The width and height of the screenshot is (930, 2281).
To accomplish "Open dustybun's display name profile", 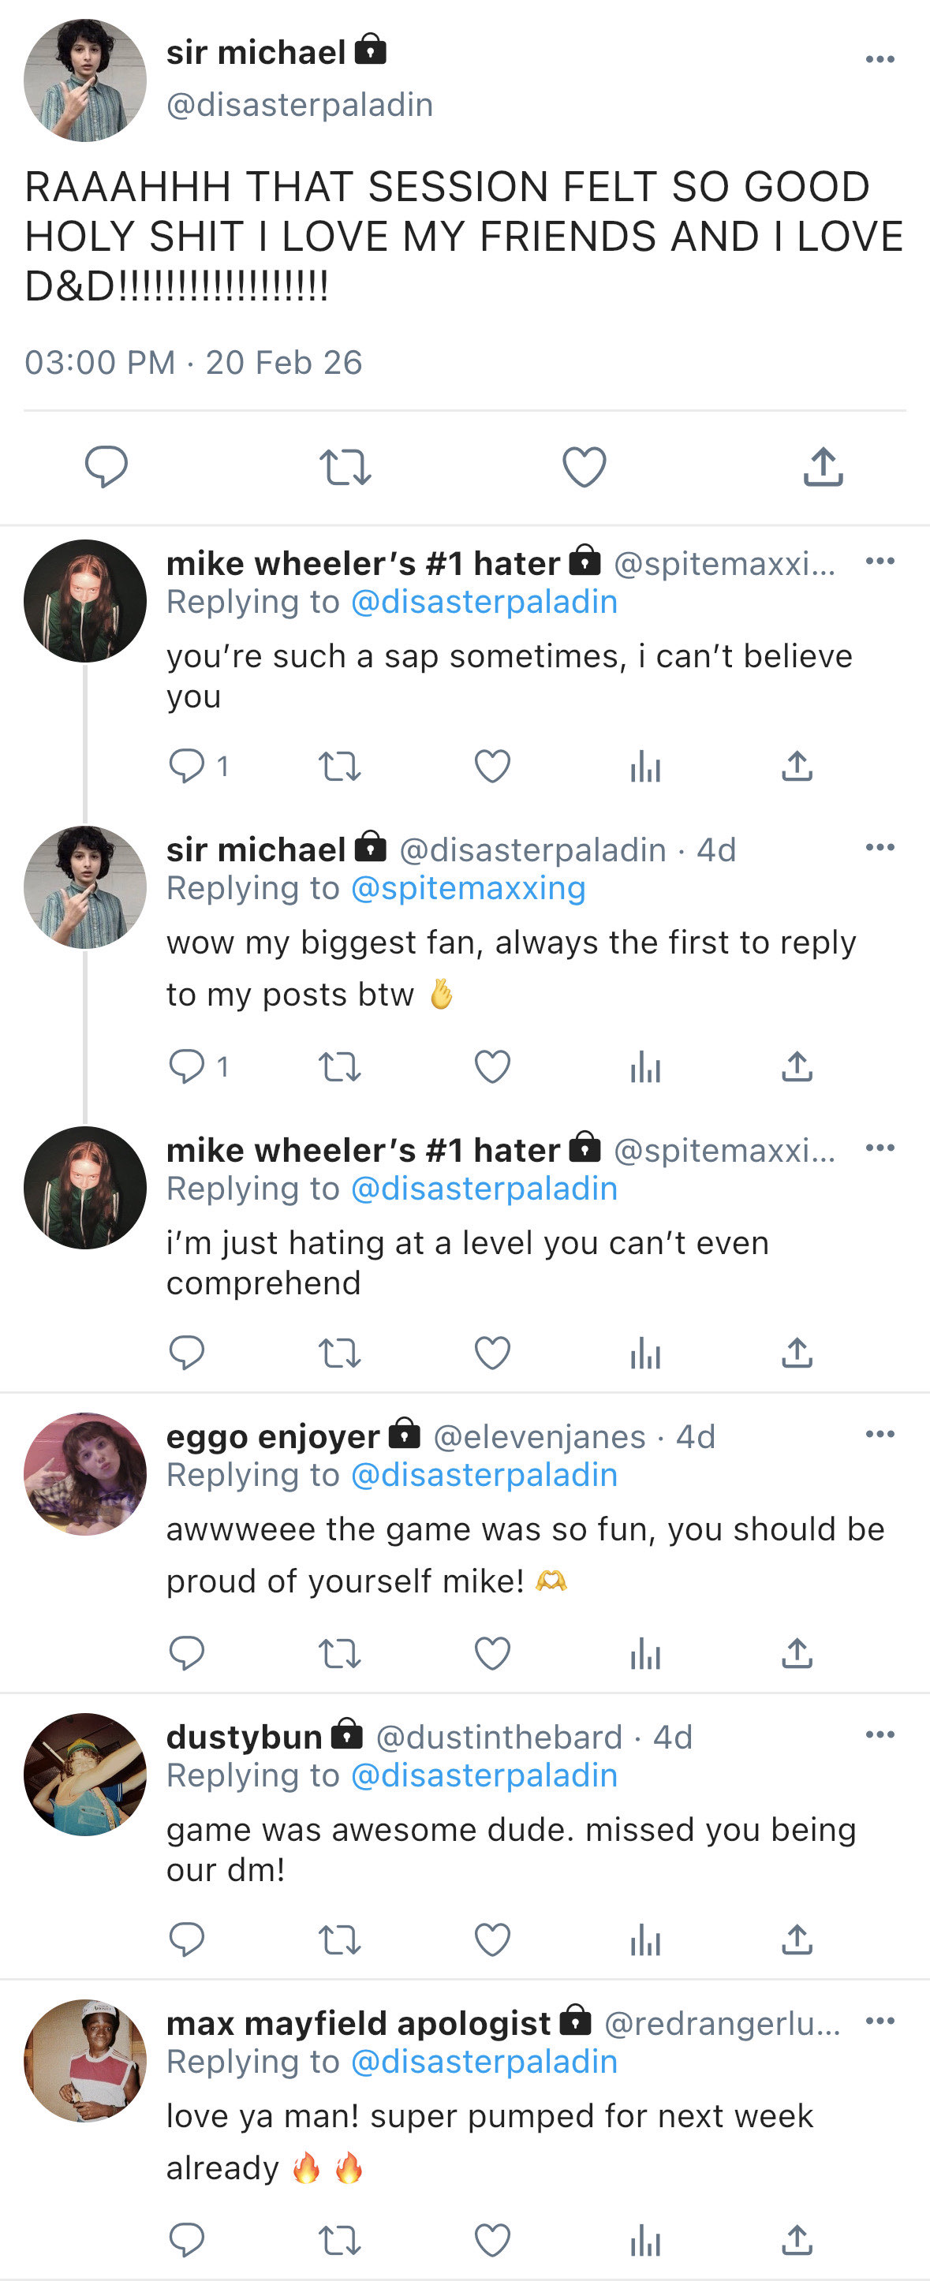I will [245, 1738].
